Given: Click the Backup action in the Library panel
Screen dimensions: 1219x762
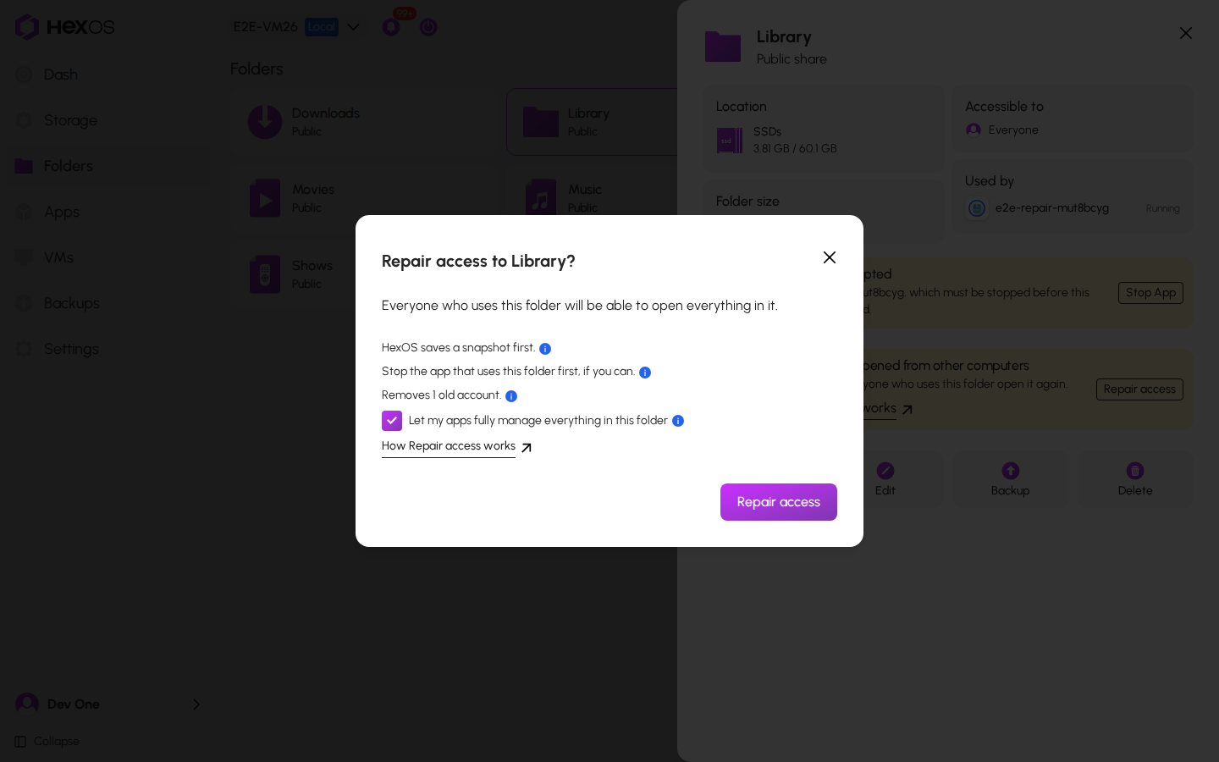Looking at the screenshot, I should (x=1010, y=479).
